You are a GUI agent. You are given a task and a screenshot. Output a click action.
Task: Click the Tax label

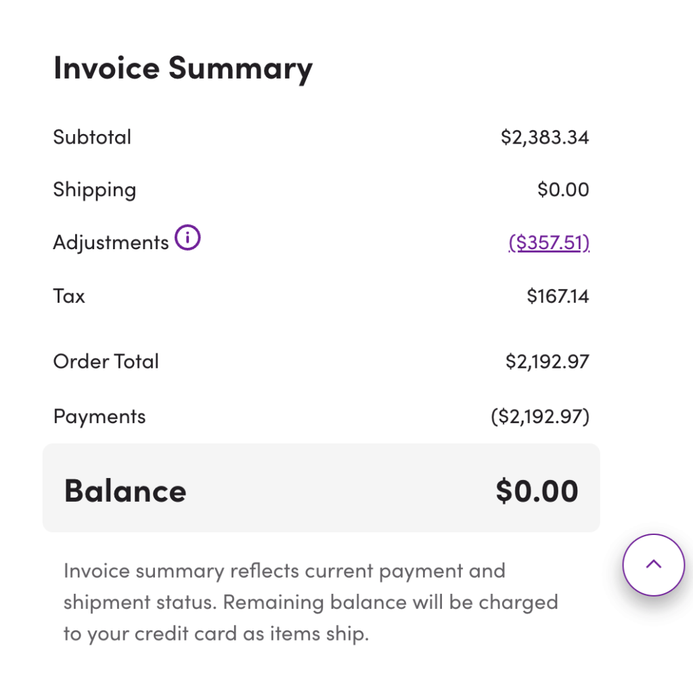pyautogui.click(x=69, y=296)
